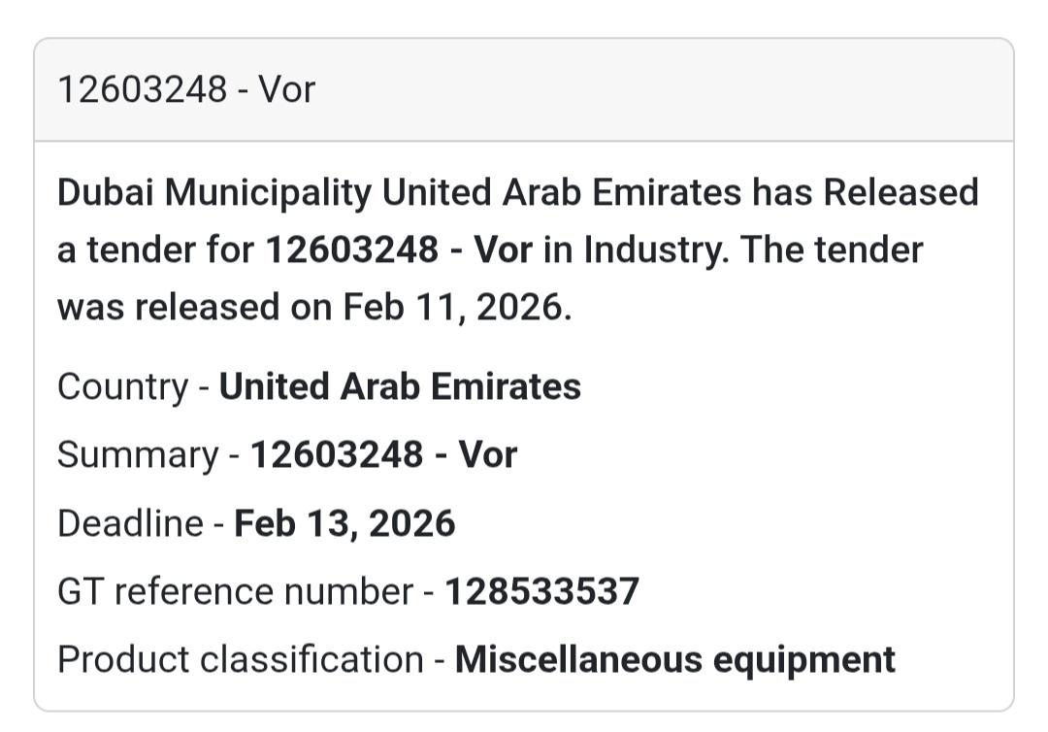Viewport: 1048px width, 732px height.
Task: Open the "Miscellaneous equipment" classification
Action: point(675,659)
